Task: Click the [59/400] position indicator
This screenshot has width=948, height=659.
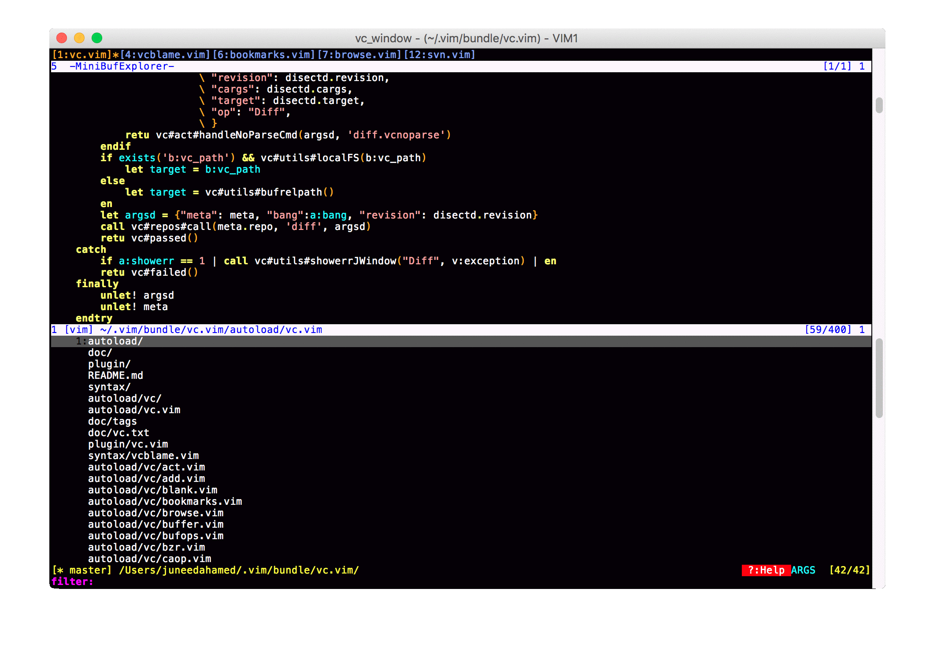Action: [828, 329]
